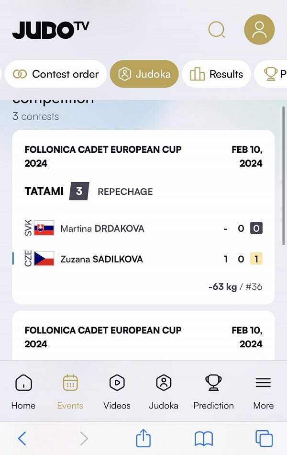
Task: Tap the Safari share icon
Action: 143,438
